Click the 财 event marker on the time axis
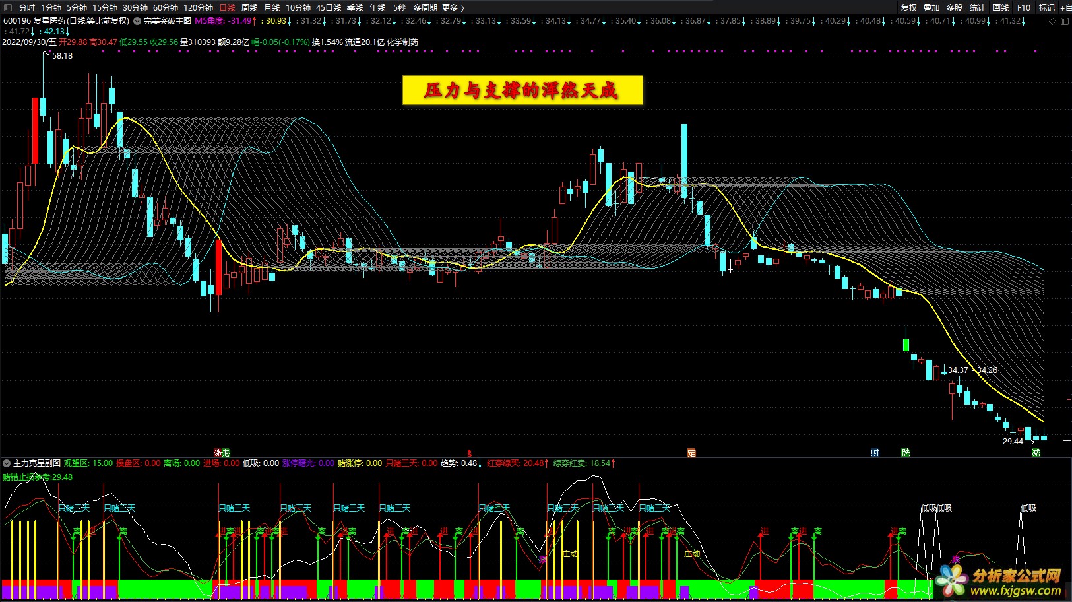This screenshot has height=602, width=1072. [x=875, y=453]
